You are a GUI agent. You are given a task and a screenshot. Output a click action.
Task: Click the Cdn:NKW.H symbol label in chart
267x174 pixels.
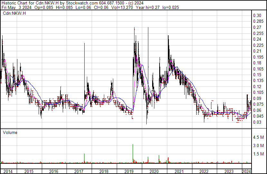[x=14, y=13]
